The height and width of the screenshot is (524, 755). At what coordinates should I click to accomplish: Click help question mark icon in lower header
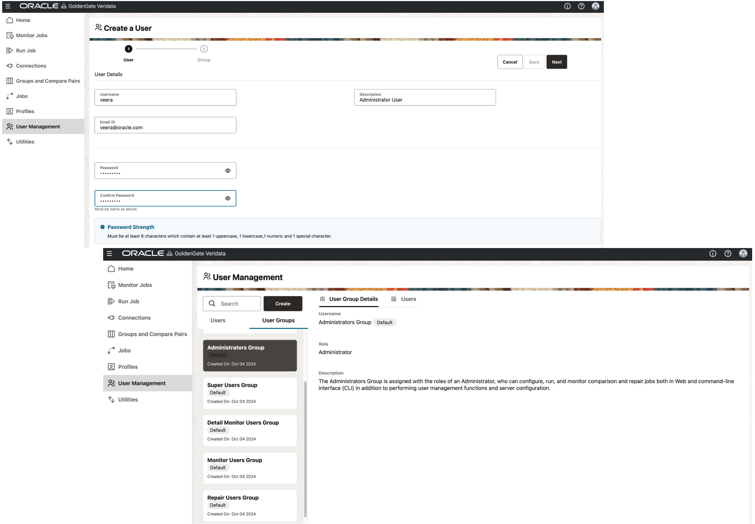pos(727,253)
